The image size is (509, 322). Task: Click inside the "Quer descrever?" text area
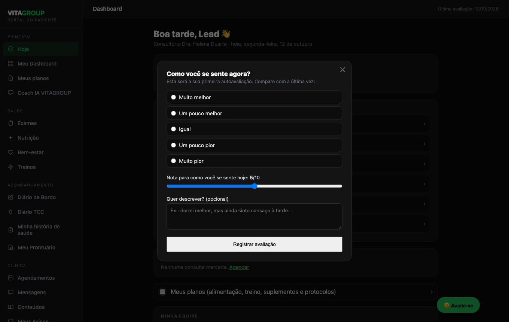(254, 216)
